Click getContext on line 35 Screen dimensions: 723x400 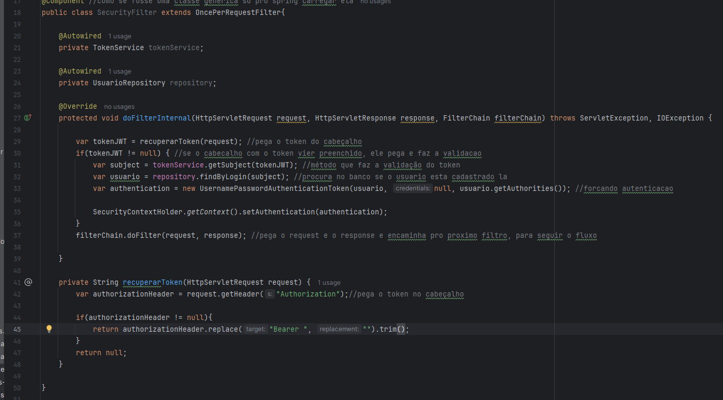point(208,212)
